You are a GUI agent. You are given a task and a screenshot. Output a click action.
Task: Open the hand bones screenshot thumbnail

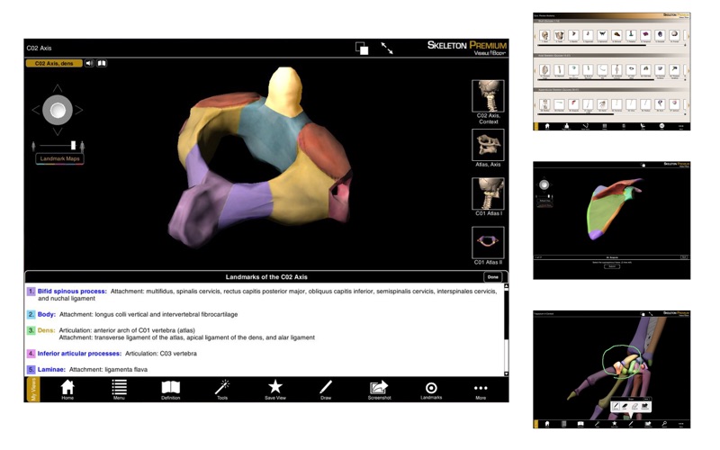[x=612, y=370]
